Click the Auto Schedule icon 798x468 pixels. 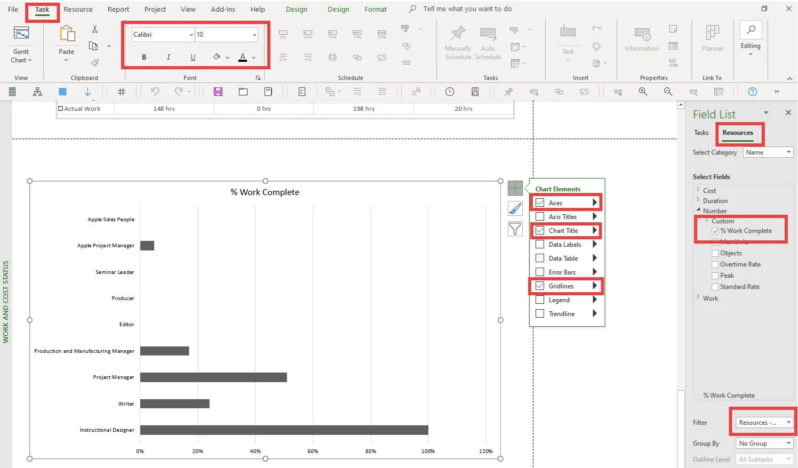click(x=488, y=35)
